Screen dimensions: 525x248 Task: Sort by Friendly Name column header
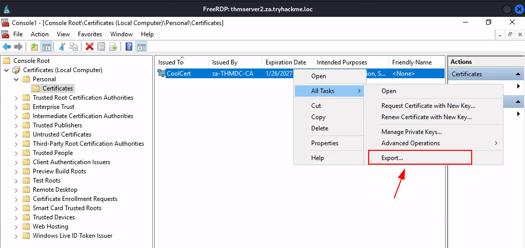click(417, 62)
